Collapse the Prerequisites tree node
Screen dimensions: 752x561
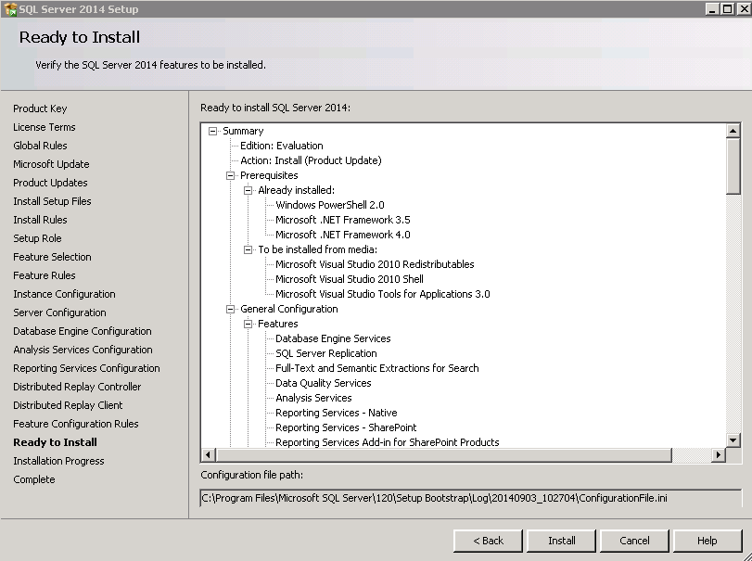tap(230, 175)
